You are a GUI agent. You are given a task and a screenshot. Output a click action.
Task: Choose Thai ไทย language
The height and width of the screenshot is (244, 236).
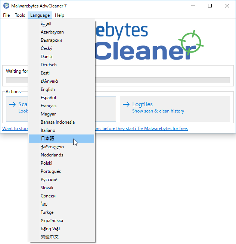click(x=62, y=204)
